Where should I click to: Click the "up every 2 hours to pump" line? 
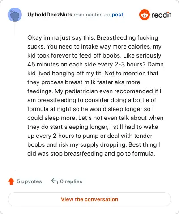click(x=90, y=136)
